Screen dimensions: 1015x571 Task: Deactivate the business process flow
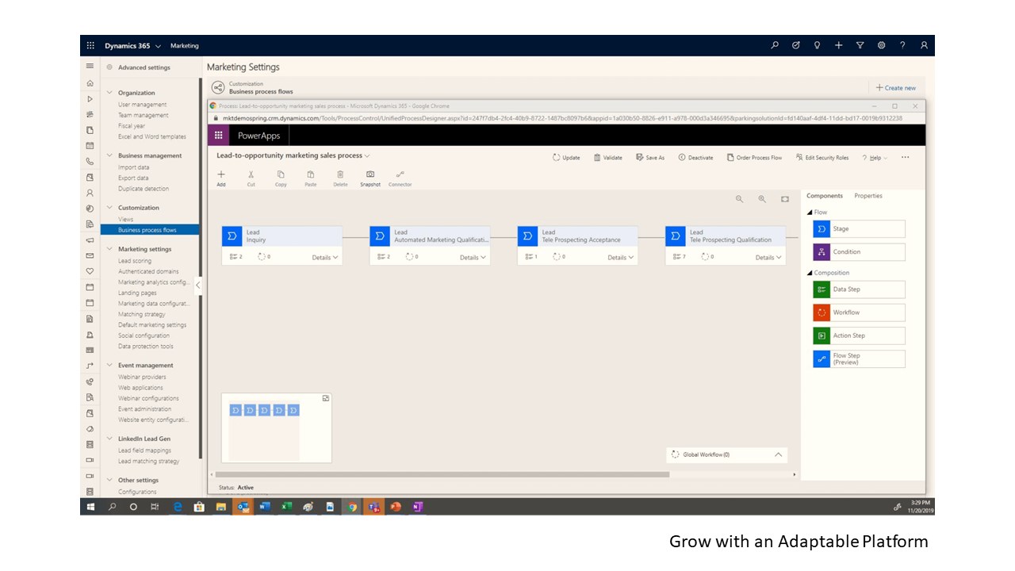(x=695, y=158)
